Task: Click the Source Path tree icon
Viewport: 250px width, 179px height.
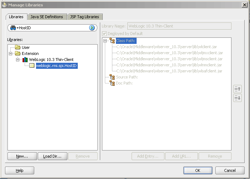Action: pos(112,77)
